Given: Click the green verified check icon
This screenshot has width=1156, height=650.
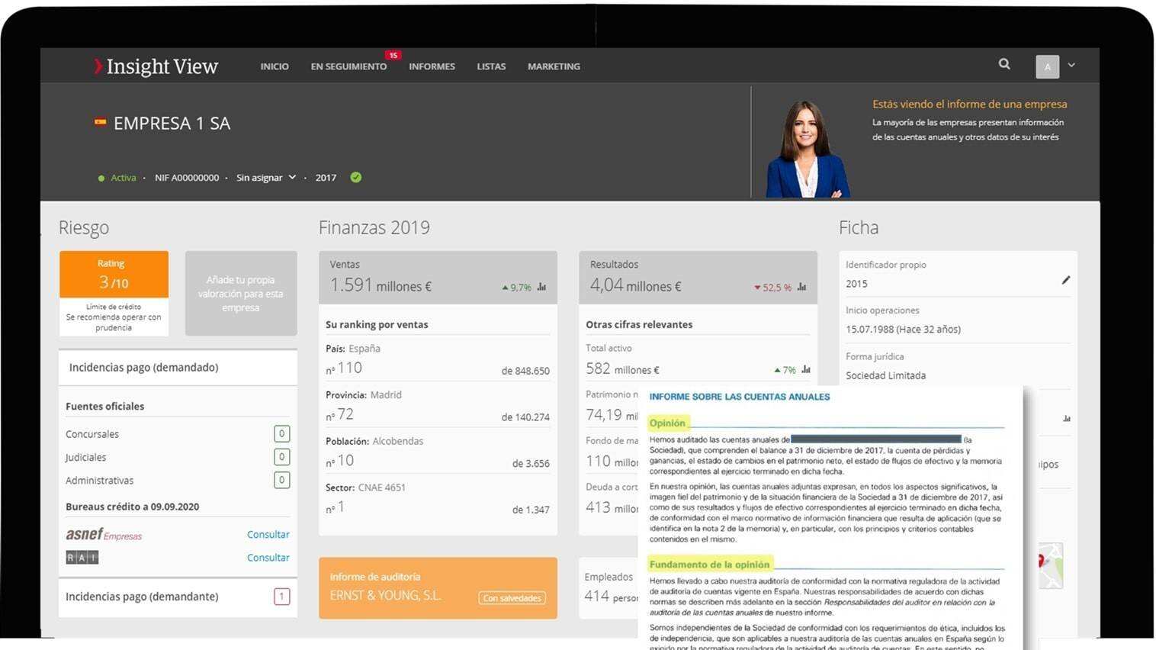Looking at the screenshot, I should pos(355,177).
